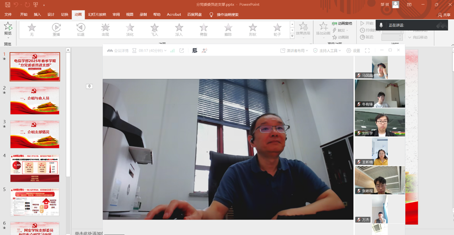Select slide 3 thumbnail 介绍支部情况

(x=35, y=134)
